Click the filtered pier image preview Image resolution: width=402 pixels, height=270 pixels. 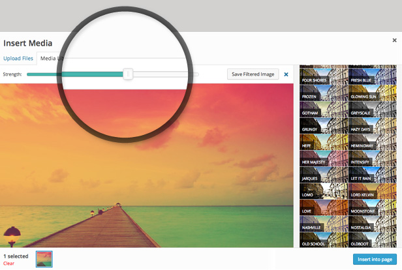147,166
